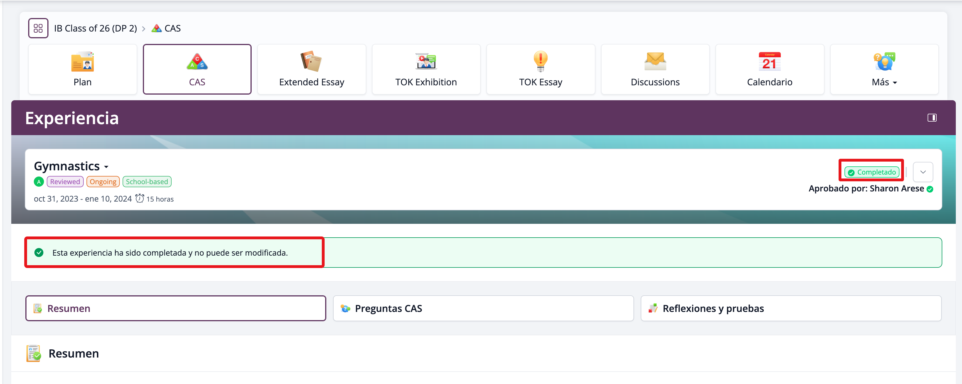The height and width of the screenshot is (384, 962).
Task: Click the green School-based tag
Action: point(147,182)
